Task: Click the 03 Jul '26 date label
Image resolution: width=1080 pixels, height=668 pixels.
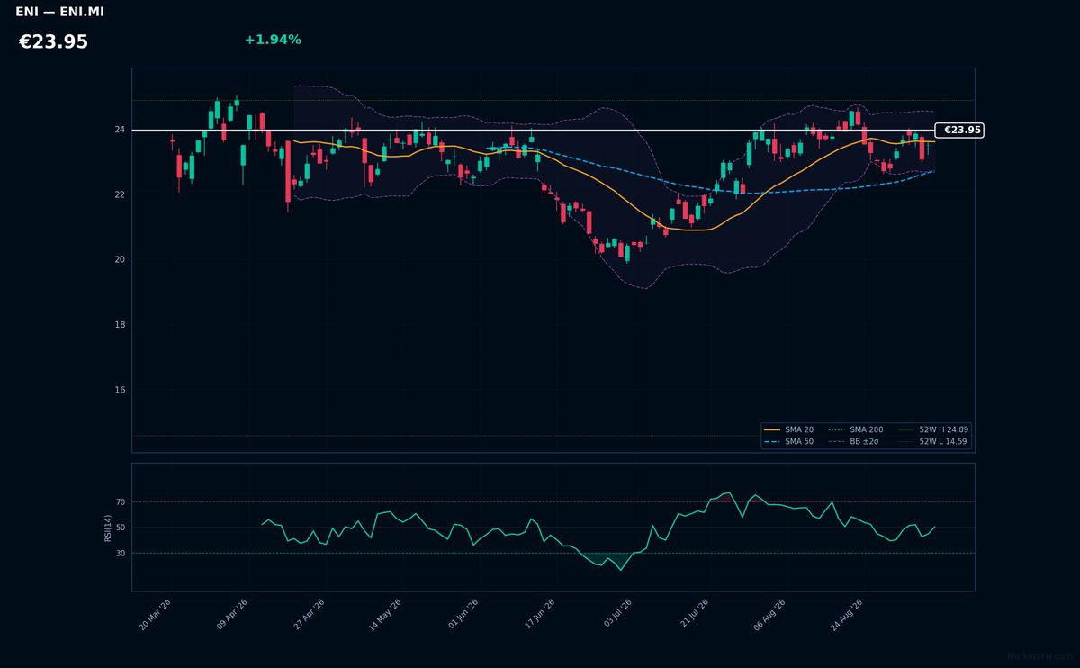Action: click(x=616, y=614)
